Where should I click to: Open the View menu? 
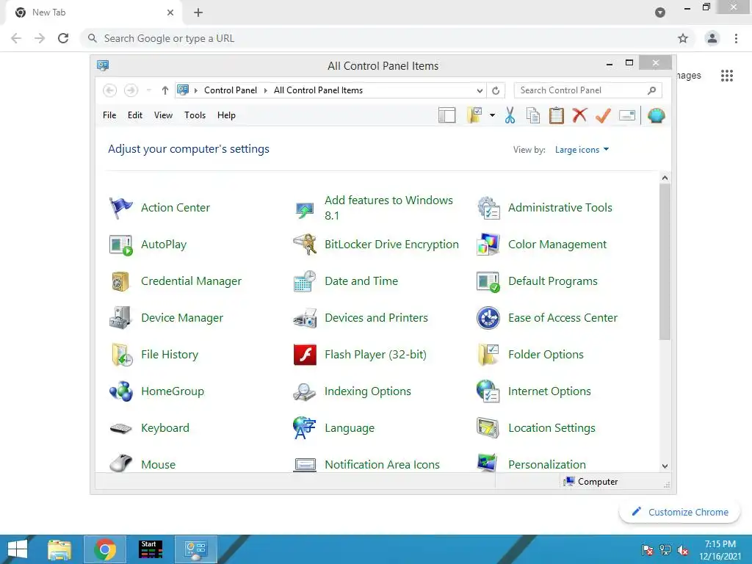click(x=163, y=115)
